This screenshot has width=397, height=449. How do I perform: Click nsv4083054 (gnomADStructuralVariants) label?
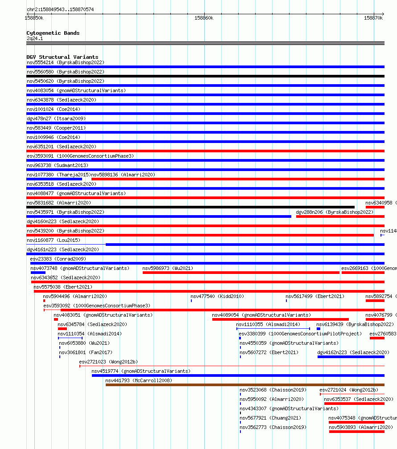(76, 90)
